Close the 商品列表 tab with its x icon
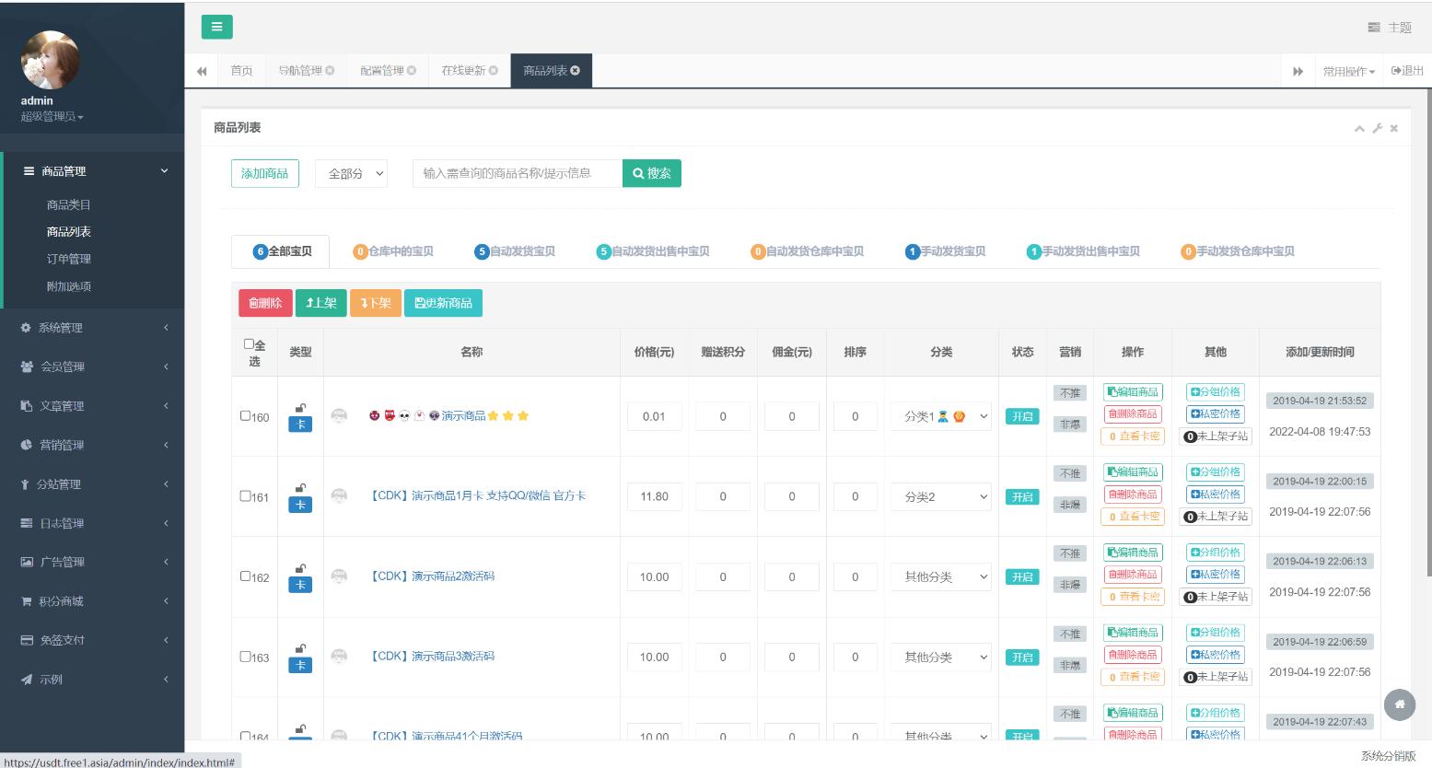This screenshot has height=768, width=1432. point(576,71)
